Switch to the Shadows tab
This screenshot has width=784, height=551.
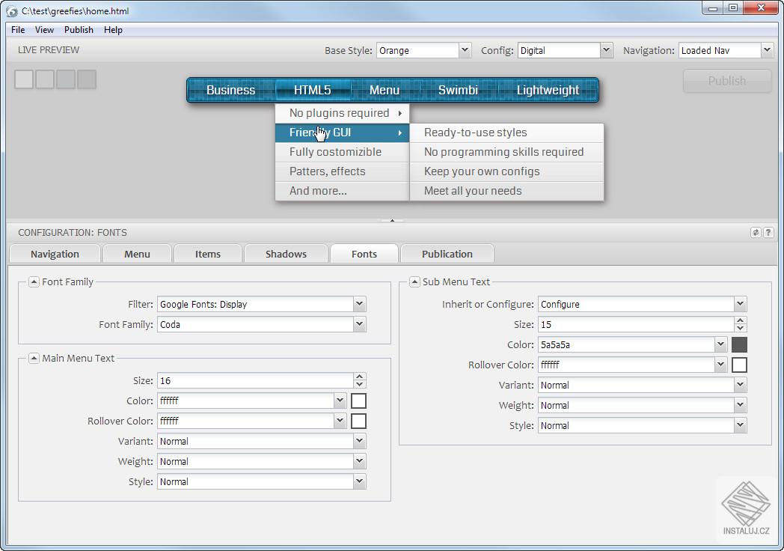tap(286, 254)
